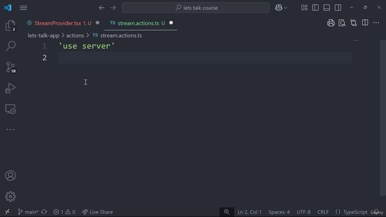Open Run and Debug view
Viewport: 386px width, 217px height.
(x=10, y=88)
